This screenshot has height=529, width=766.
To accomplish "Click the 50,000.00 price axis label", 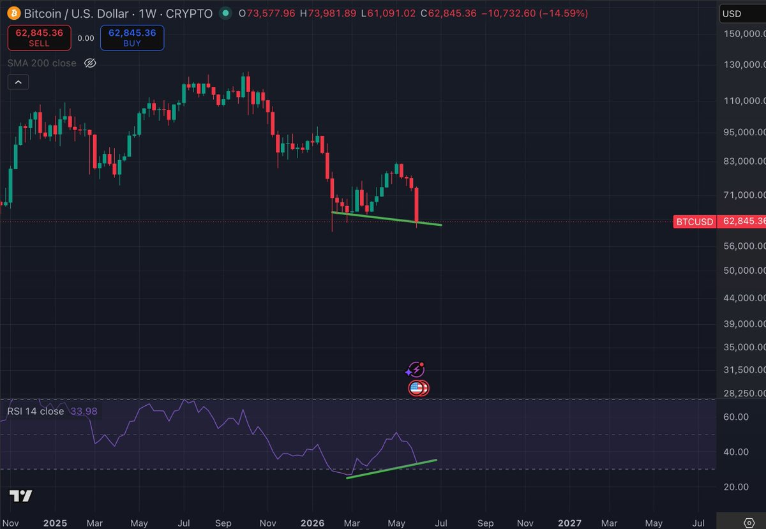I will 744,270.
